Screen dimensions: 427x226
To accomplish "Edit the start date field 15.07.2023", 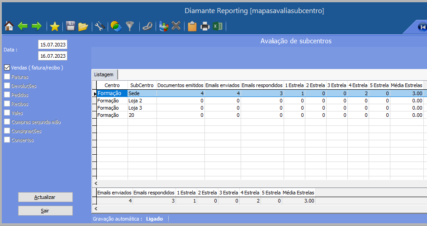I will tap(52, 45).
